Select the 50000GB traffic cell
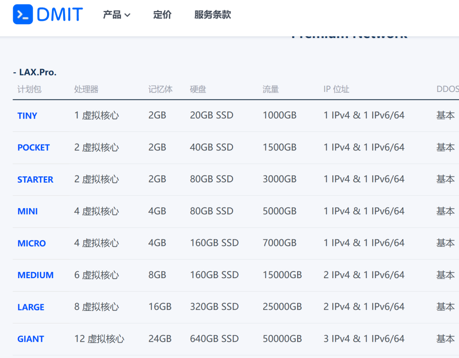The height and width of the screenshot is (358, 459). tap(282, 339)
